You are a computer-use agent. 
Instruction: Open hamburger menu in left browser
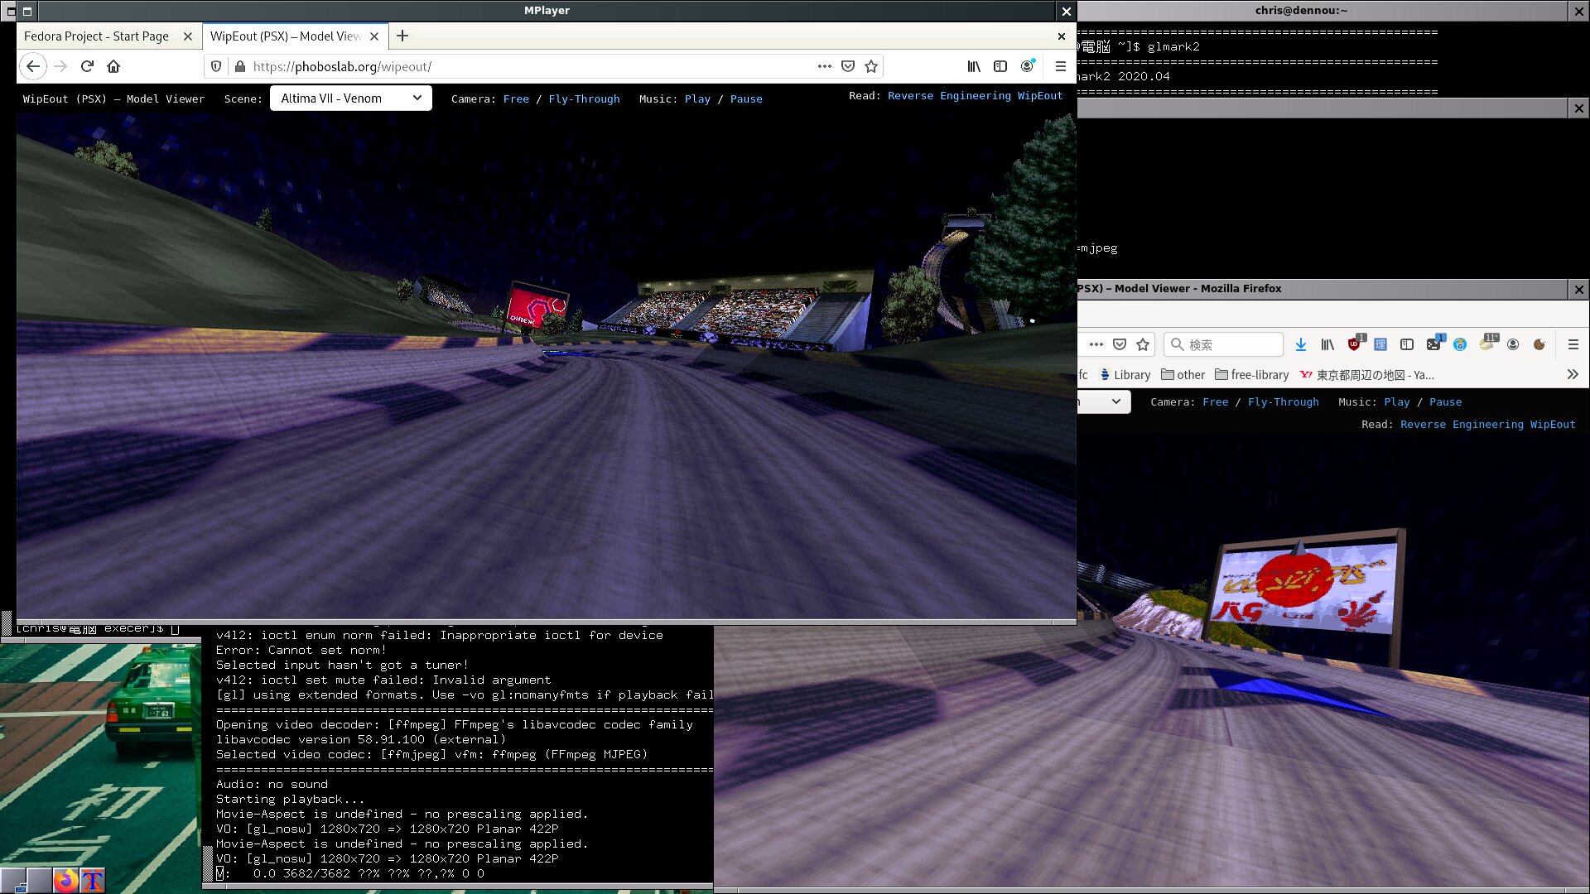pyautogui.click(x=1060, y=66)
